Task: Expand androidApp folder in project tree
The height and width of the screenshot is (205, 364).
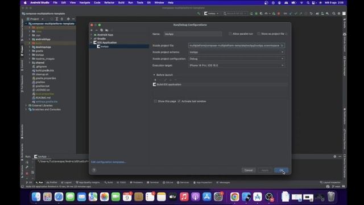Action: [x=30, y=39]
